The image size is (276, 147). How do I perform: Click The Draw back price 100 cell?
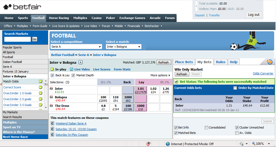pos(128,107)
